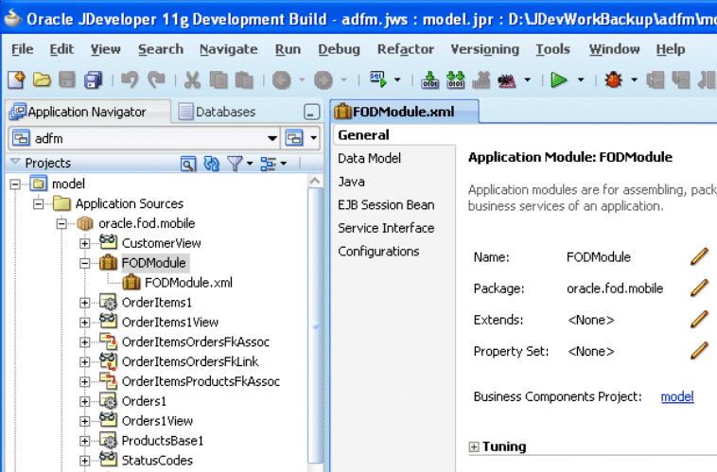
Task: Expand the Orders1View node
Action: point(84,421)
